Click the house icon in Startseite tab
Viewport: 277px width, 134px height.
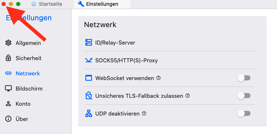coord(34,4)
